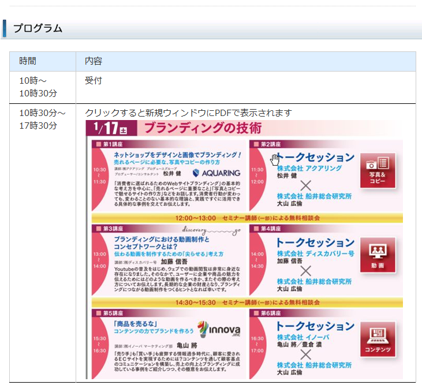The image size is (422, 389).
Task: Click the ネットショップをデザインと画像でブランディング title
Action: coord(177,155)
